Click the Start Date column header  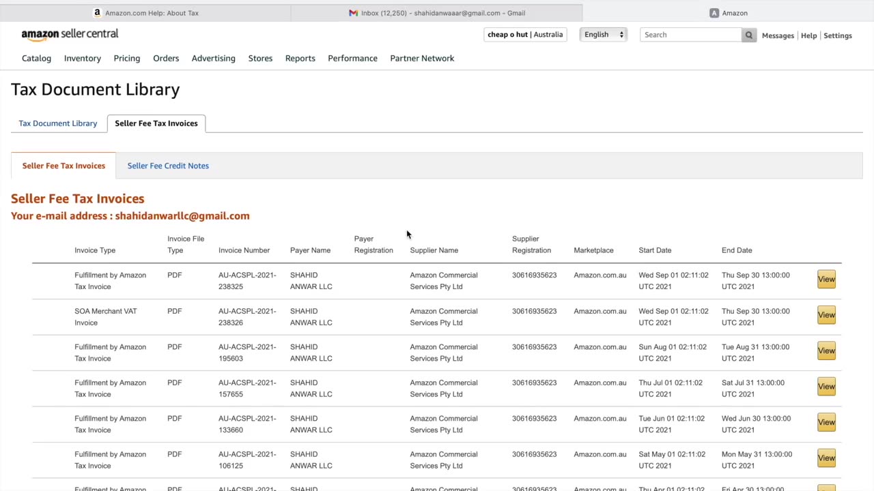pos(655,250)
